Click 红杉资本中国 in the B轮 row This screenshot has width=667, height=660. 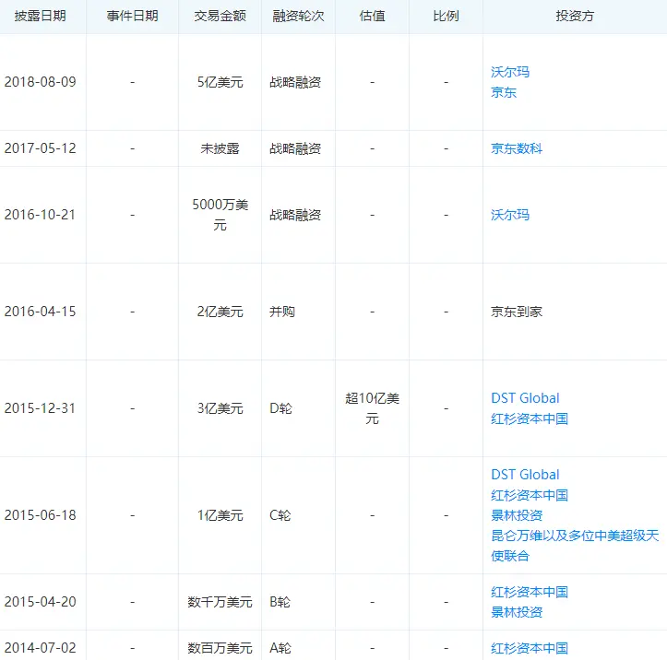pyautogui.click(x=530, y=592)
